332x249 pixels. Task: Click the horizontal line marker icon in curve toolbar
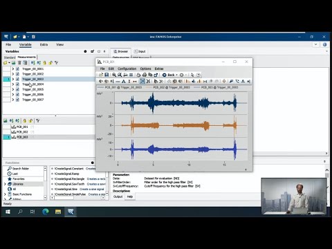(x=118, y=82)
